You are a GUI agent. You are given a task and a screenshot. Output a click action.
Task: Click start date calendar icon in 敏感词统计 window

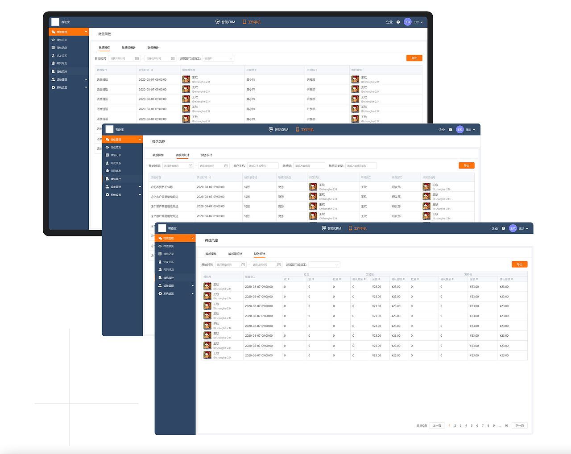click(190, 166)
